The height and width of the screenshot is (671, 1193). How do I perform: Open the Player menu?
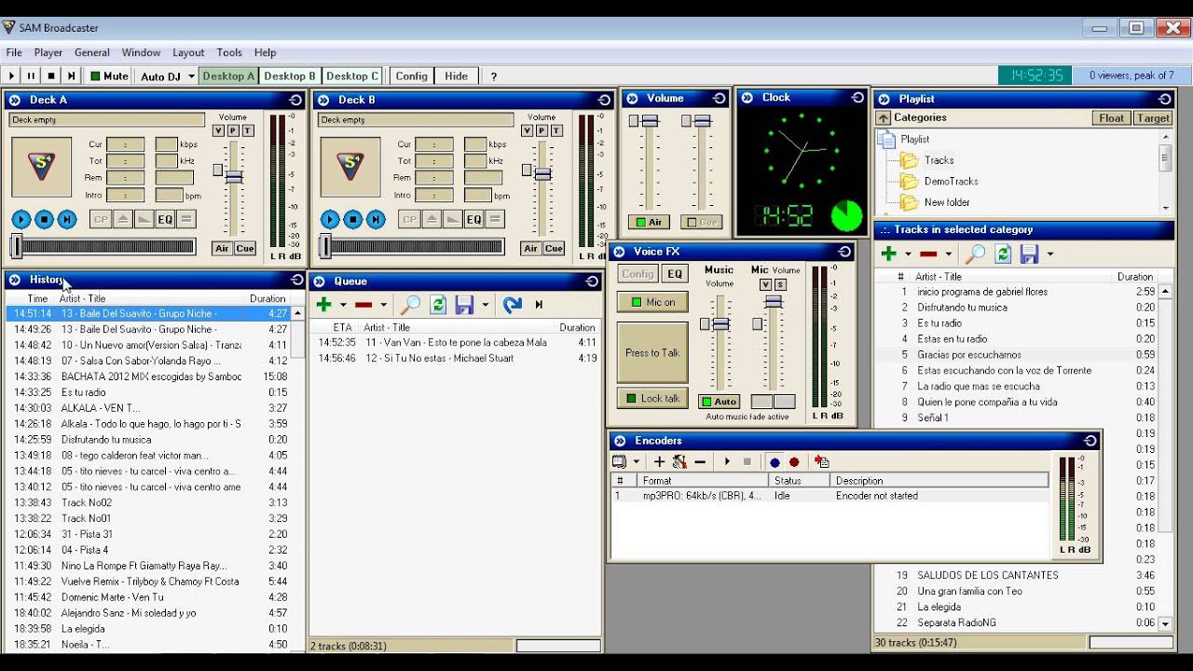point(48,53)
